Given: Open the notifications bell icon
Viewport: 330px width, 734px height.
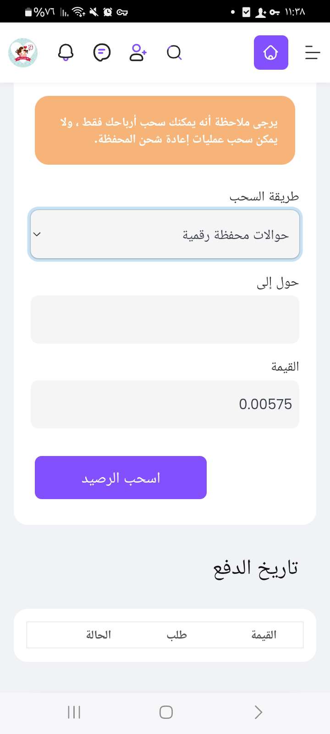Looking at the screenshot, I should (x=66, y=53).
